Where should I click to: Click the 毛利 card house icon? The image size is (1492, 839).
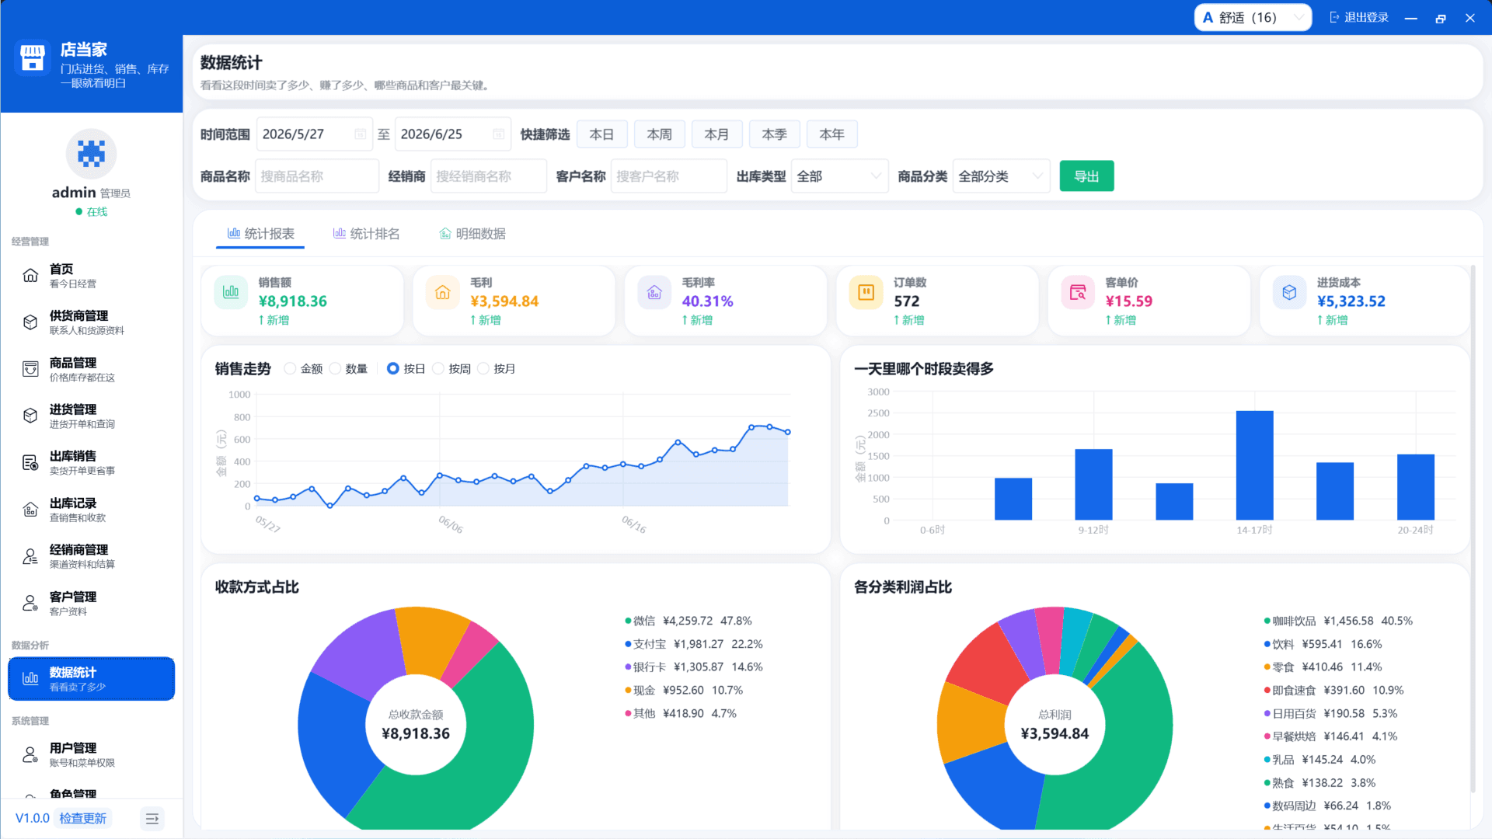pos(443,293)
